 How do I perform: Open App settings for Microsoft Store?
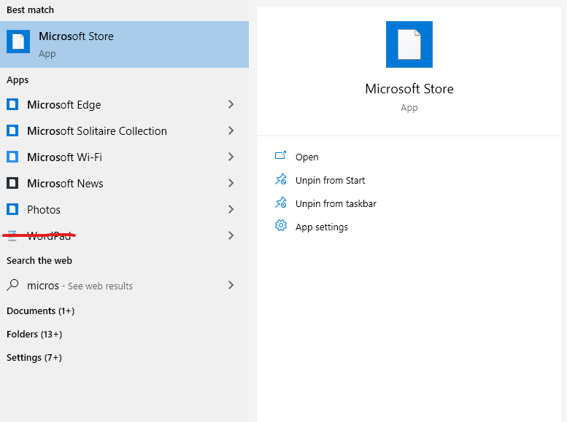pos(322,227)
